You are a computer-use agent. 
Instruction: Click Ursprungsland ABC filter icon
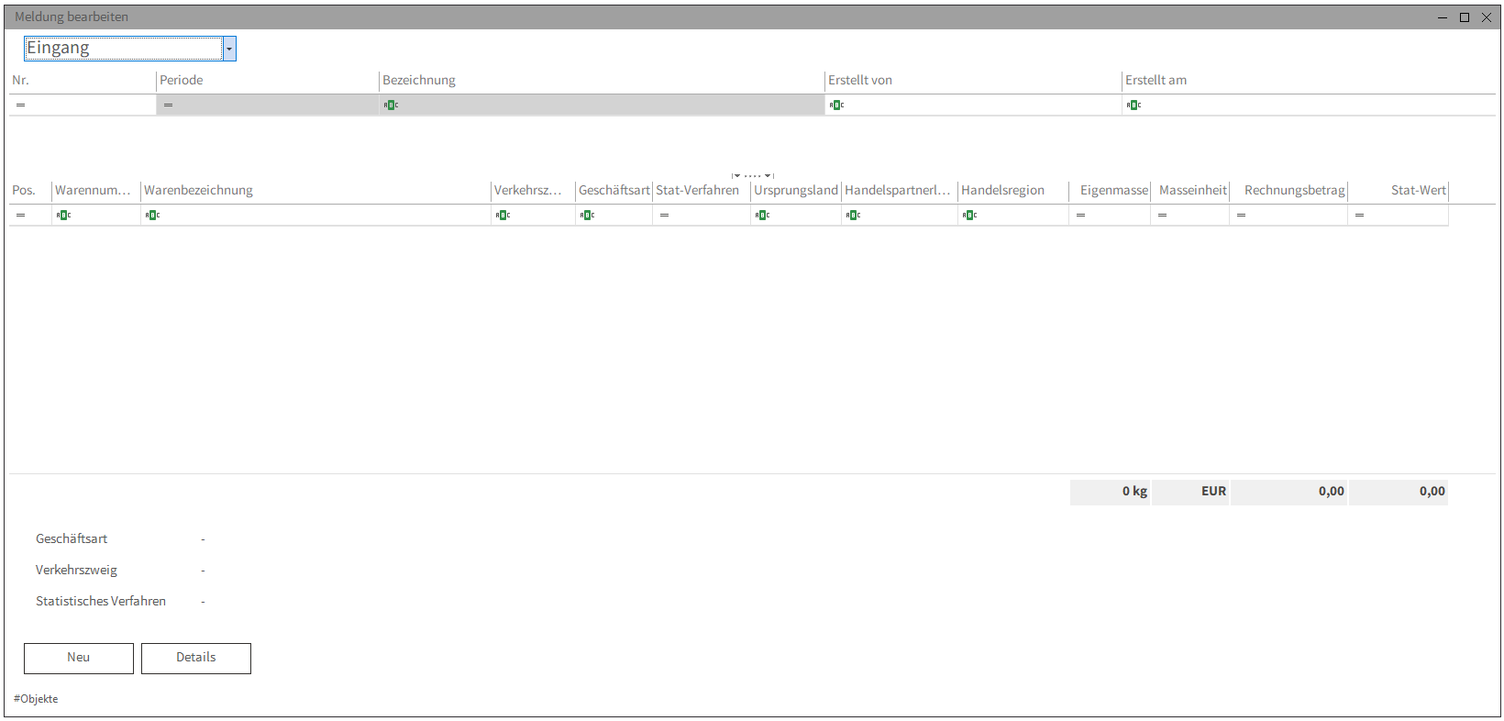(762, 216)
